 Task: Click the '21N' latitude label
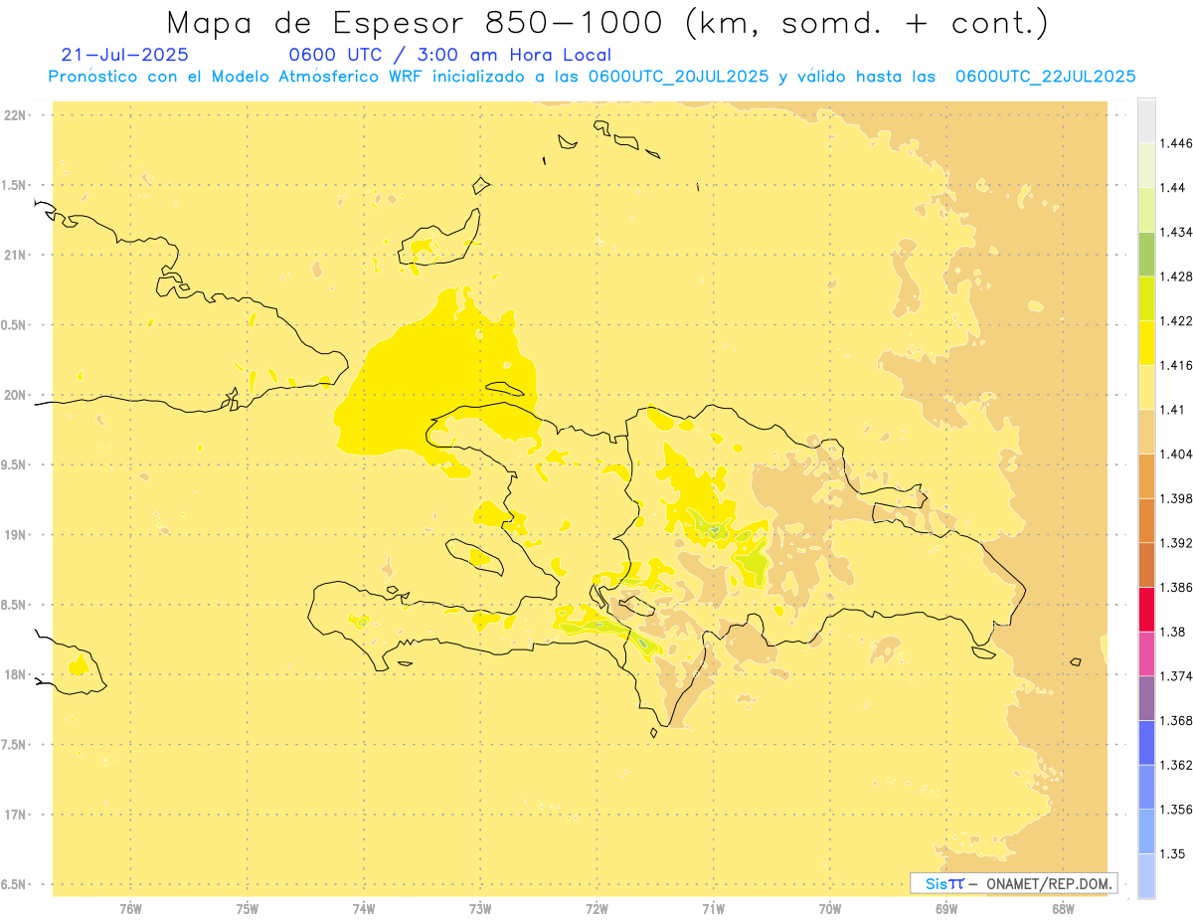(x=16, y=255)
